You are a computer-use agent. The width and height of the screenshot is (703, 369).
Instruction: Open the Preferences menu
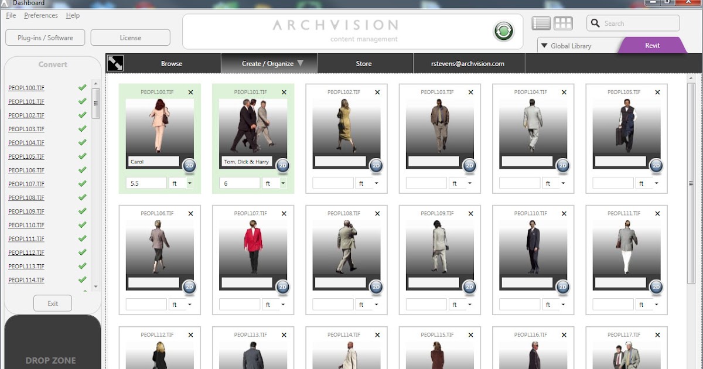tap(41, 15)
